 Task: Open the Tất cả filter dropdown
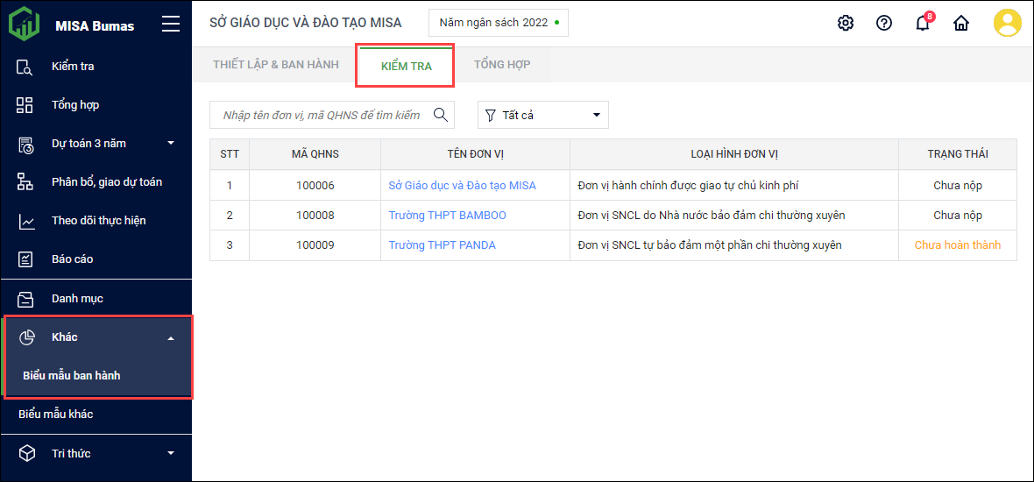pos(542,115)
